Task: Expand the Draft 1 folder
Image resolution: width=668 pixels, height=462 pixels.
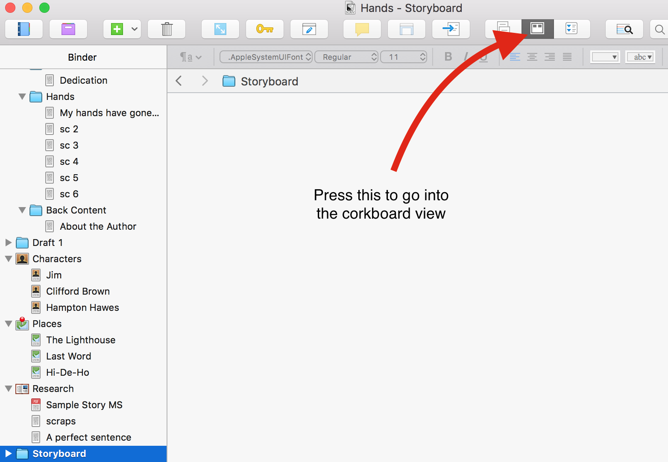Action: tap(9, 243)
